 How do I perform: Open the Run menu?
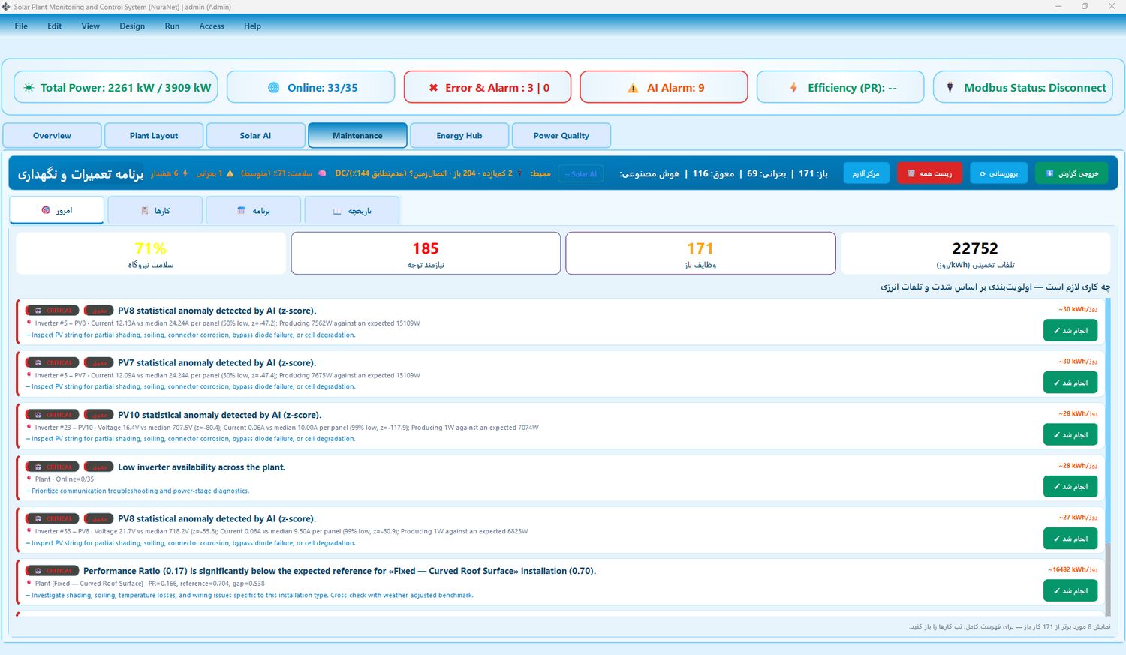pos(172,26)
